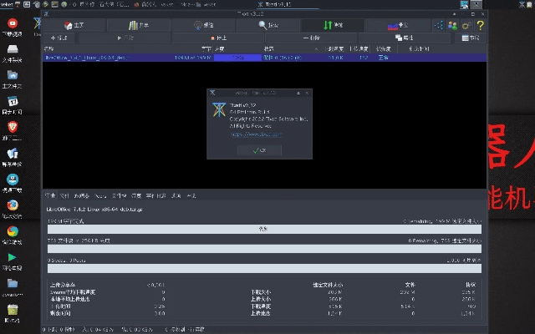Open Tixati settings gear icon
535x334 pixels.
coord(466,26)
